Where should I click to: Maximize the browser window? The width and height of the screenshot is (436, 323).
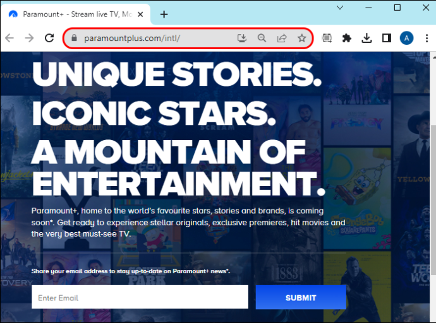tap(397, 8)
